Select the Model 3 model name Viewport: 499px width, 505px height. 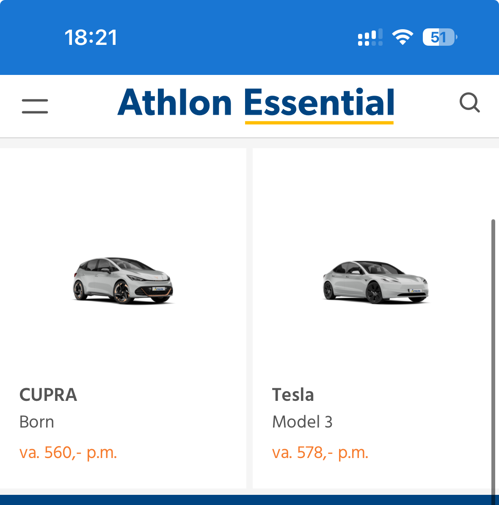(302, 422)
